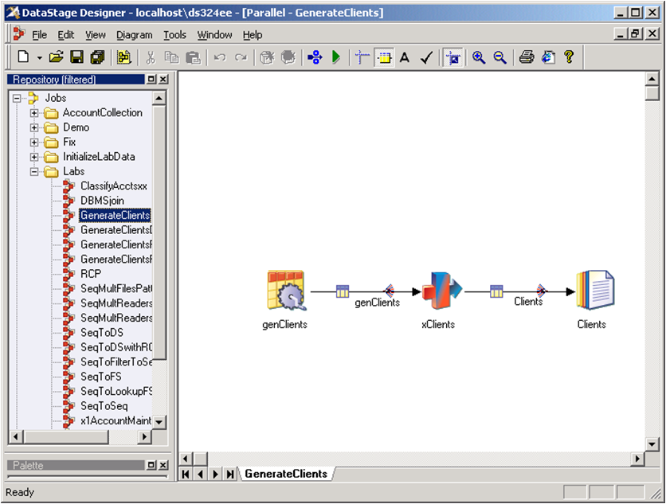Viewport: 666px width, 504px height.
Task: Open the SeqToDS job in repository
Action: pos(101,332)
